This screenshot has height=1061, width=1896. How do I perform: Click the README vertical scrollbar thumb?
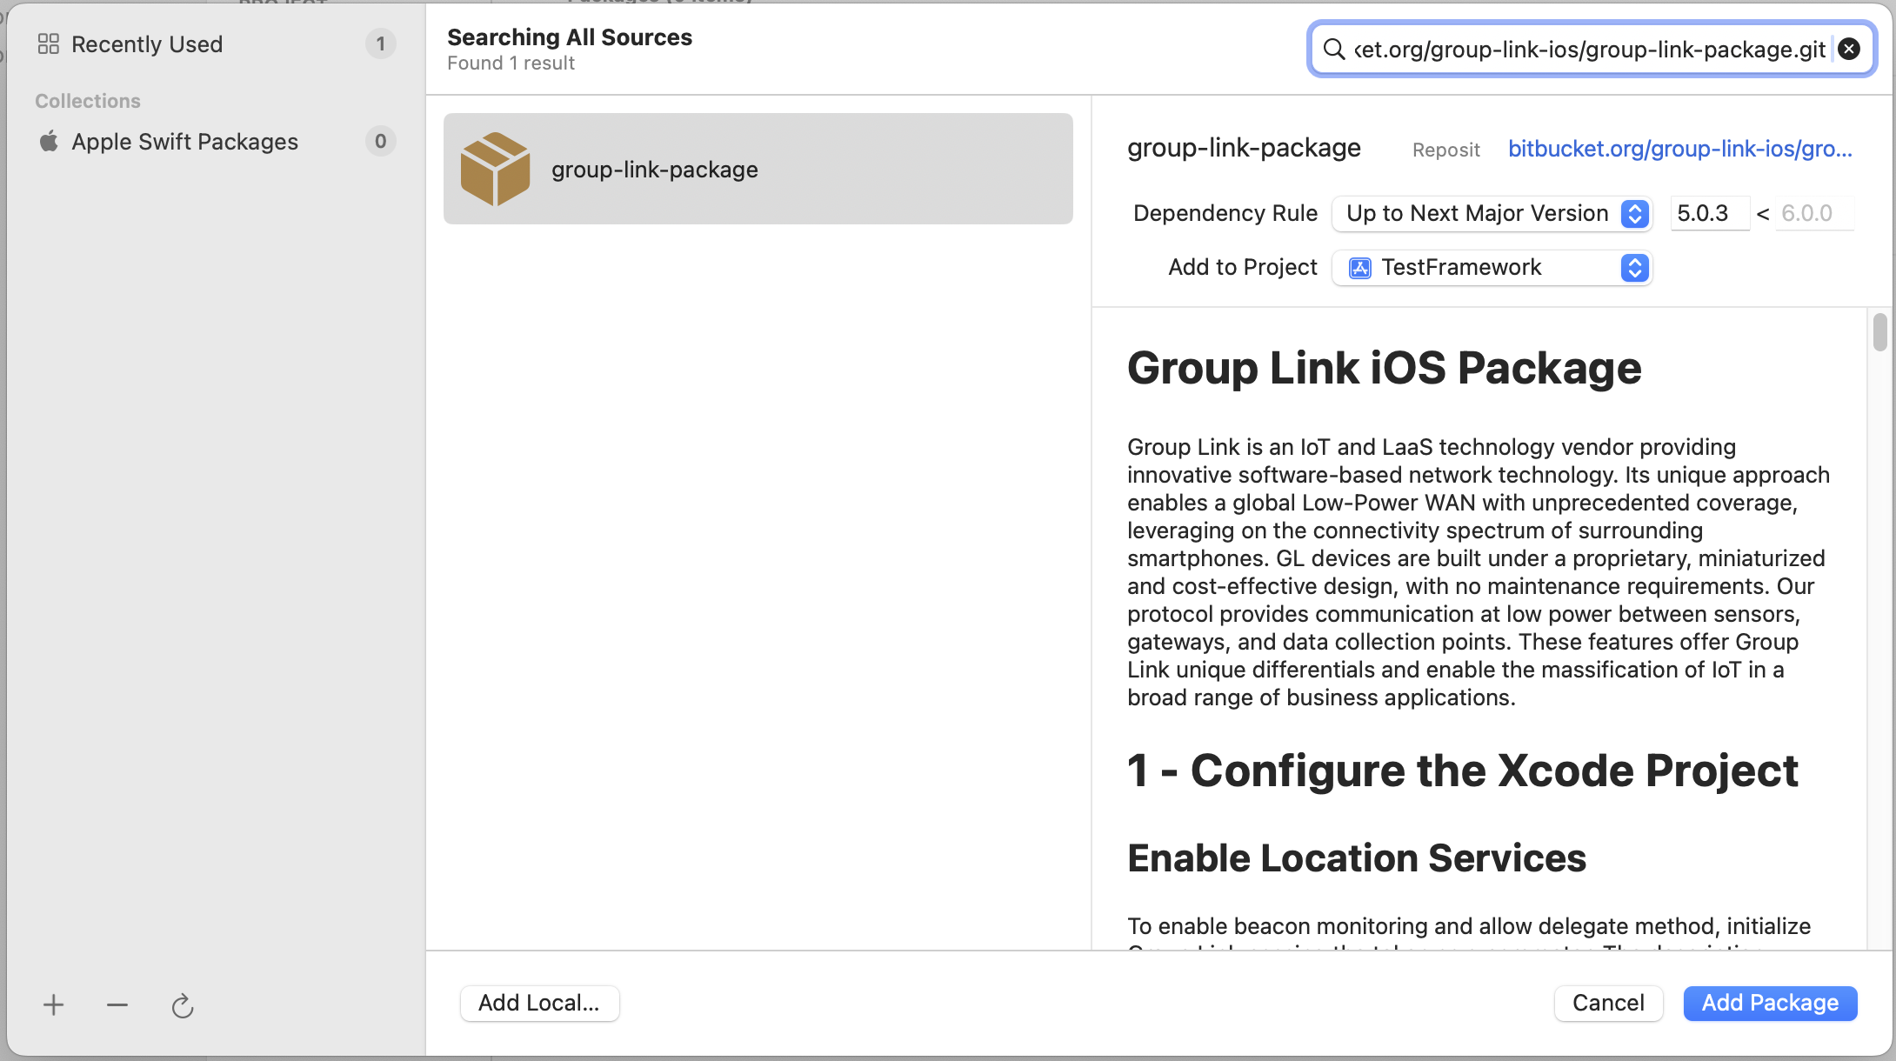click(x=1879, y=333)
